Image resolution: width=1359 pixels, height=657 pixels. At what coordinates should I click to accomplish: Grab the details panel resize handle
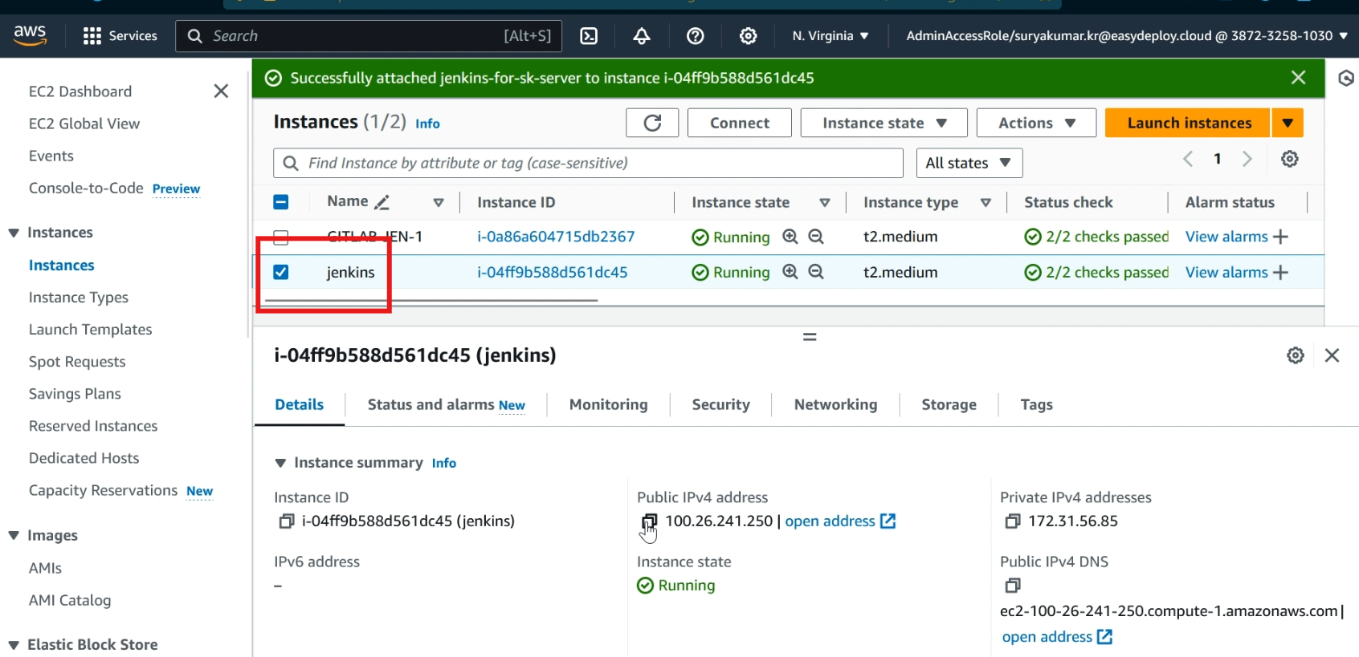pyautogui.click(x=810, y=337)
